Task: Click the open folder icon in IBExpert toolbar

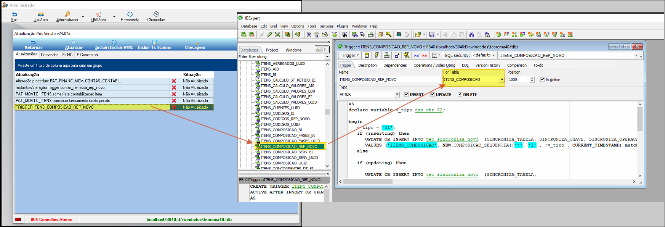Action: 418,34
